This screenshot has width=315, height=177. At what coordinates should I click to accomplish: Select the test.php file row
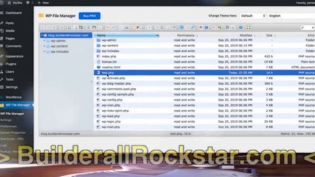click(x=205, y=73)
